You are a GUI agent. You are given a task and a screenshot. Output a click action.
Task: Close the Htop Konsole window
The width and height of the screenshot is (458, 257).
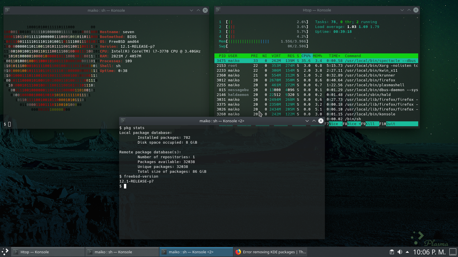(x=416, y=10)
